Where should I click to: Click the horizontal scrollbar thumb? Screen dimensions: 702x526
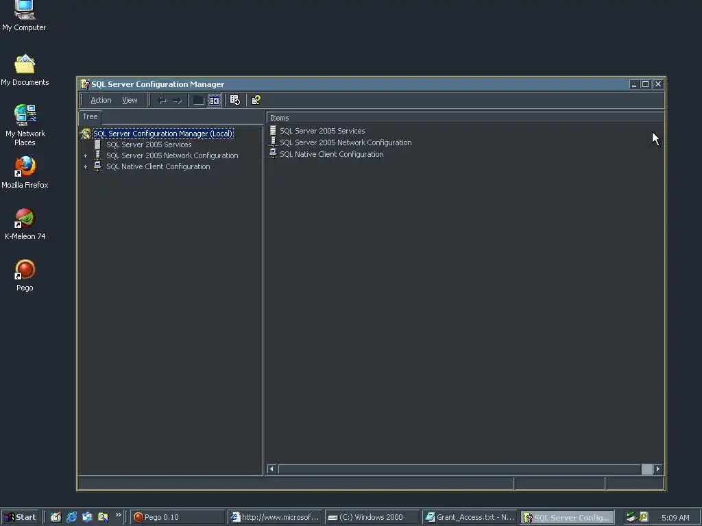point(647,468)
